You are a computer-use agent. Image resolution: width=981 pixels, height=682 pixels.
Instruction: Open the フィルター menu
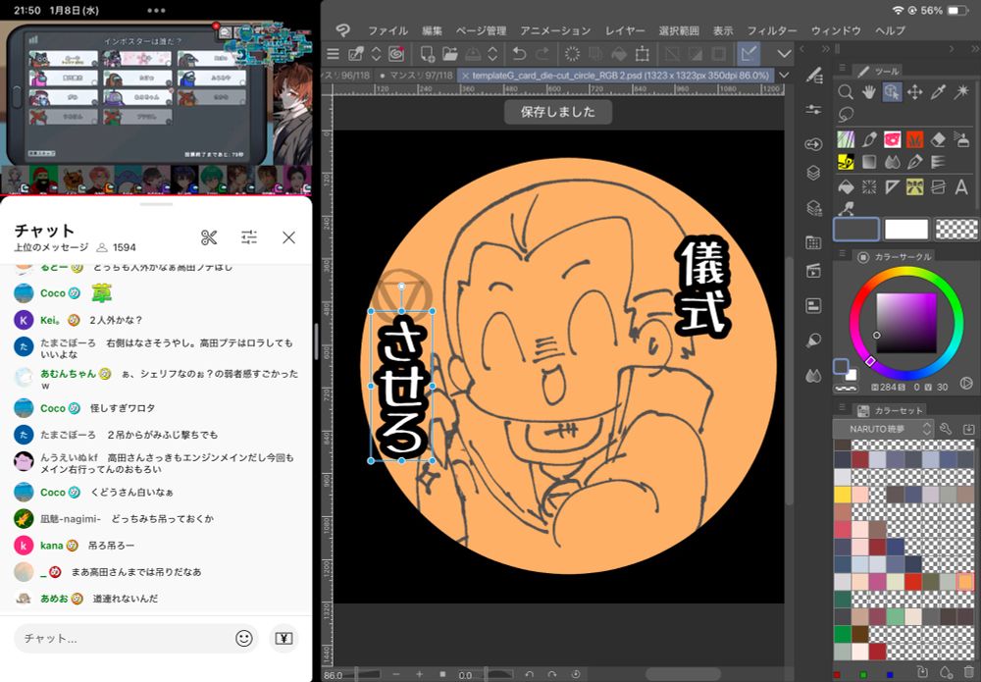(x=772, y=30)
